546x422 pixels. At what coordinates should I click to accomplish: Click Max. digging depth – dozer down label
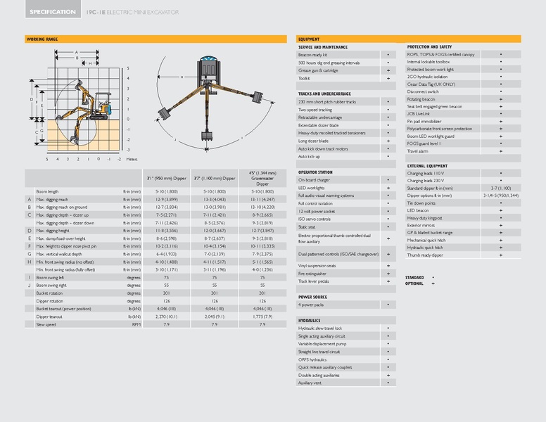pos(65,223)
